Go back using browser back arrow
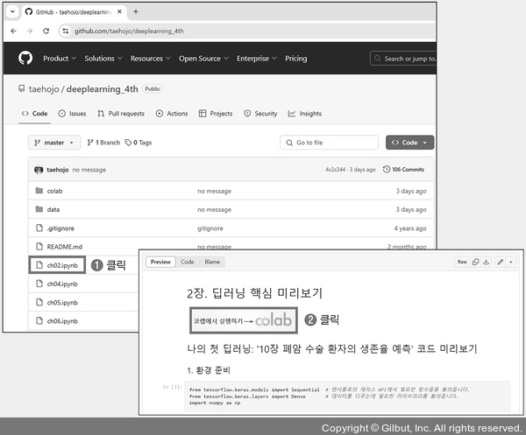 (14, 31)
